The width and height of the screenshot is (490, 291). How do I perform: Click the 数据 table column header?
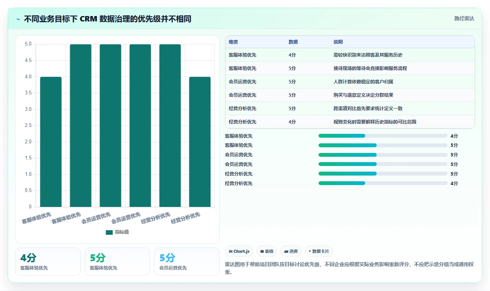coord(293,42)
